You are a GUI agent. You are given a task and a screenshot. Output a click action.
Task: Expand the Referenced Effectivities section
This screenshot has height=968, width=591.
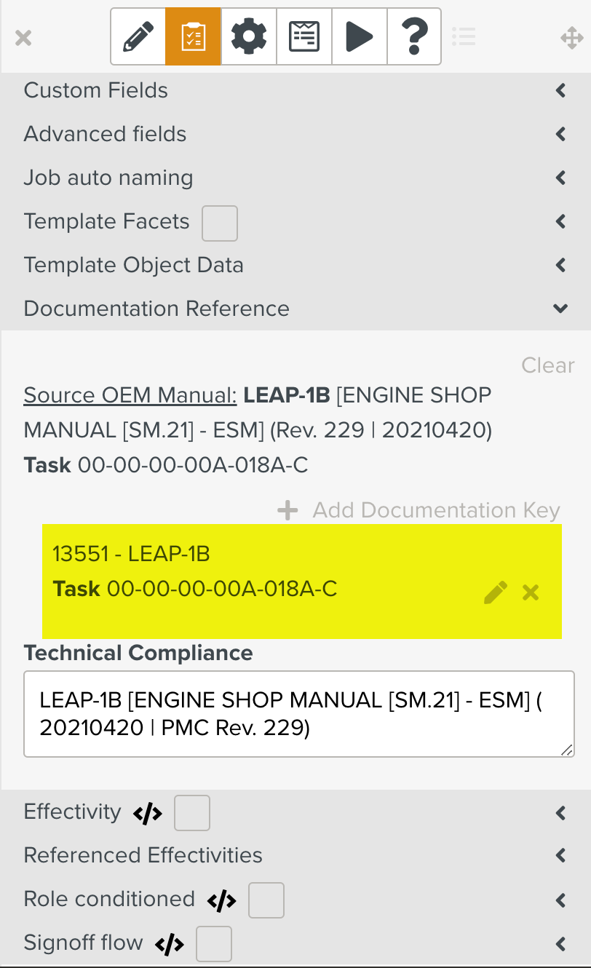point(560,856)
